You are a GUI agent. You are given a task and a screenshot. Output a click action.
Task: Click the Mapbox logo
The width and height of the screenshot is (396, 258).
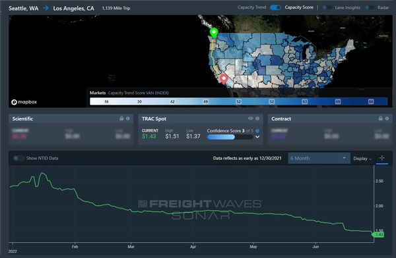pos(24,102)
